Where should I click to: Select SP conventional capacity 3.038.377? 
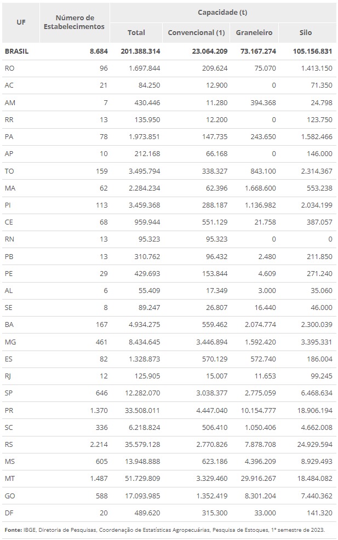click(207, 393)
